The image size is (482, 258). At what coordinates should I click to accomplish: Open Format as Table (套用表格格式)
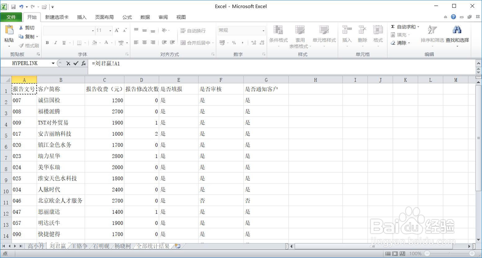pos(300,36)
